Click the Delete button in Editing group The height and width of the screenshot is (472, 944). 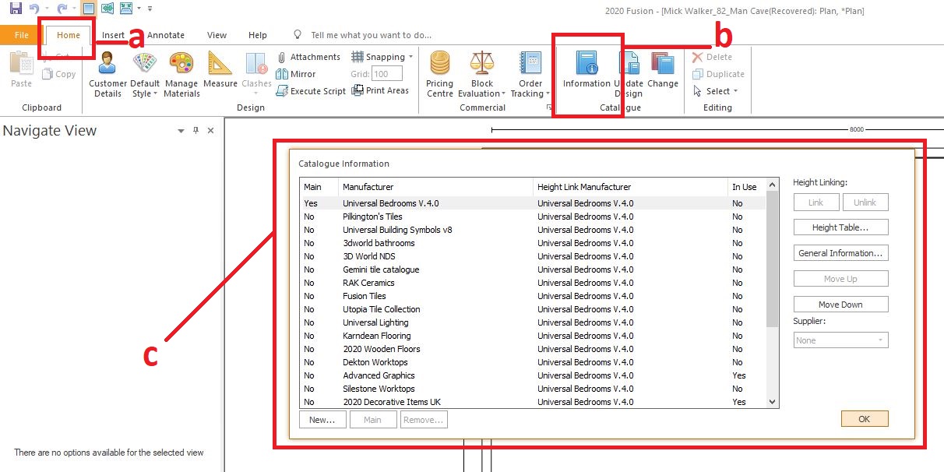712,57
